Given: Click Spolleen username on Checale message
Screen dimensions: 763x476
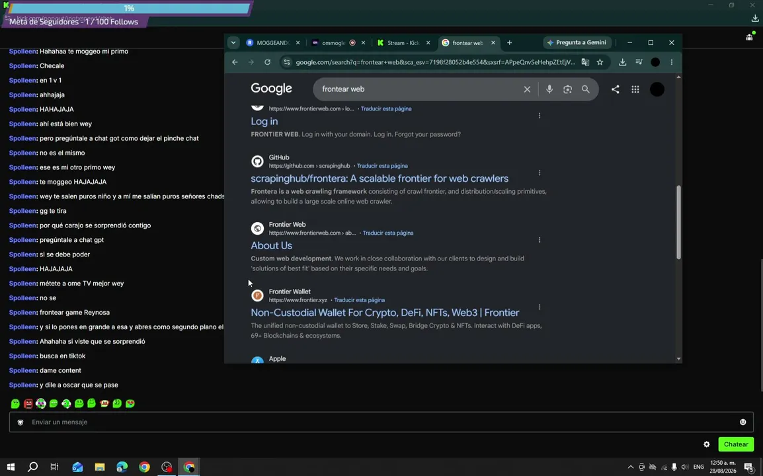Looking at the screenshot, I should 22,65.
